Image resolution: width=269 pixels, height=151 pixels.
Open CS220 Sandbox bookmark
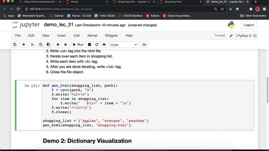131,16
